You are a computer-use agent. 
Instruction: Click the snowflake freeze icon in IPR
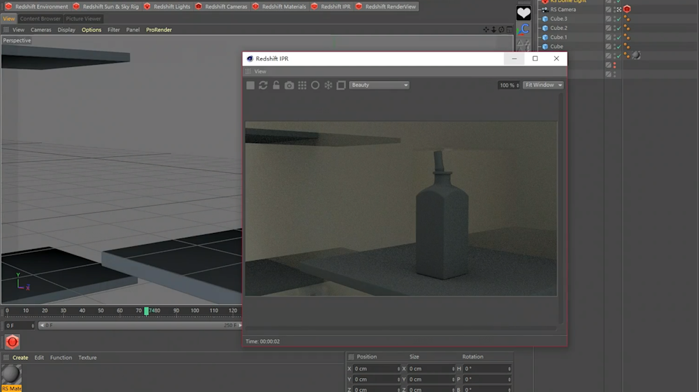pyautogui.click(x=328, y=85)
